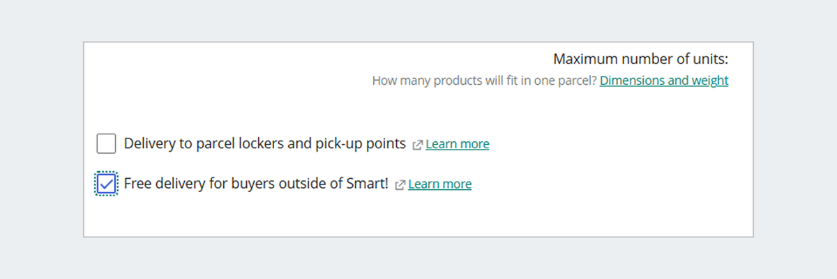Click the blue checkmark in the checked box
The width and height of the screenshot is (837, 279).
pyautogui.click(x=107, y=184)
